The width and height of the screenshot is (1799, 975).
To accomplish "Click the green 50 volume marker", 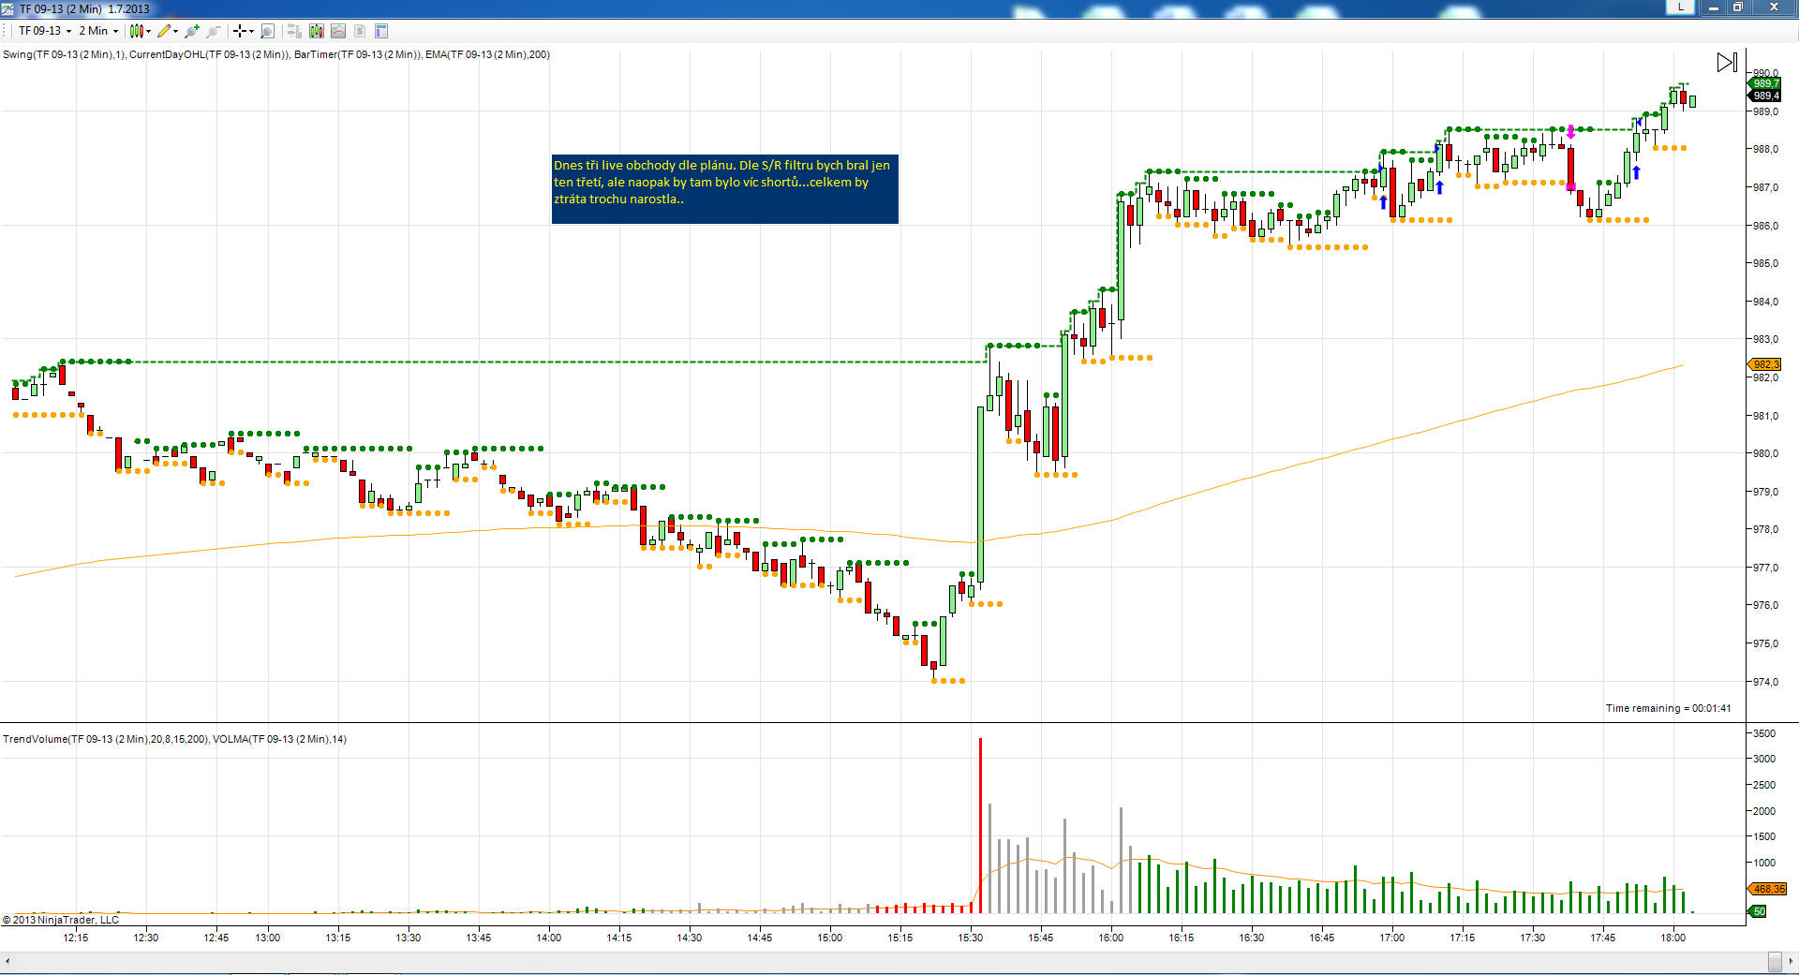I will tap(1759, 911).
